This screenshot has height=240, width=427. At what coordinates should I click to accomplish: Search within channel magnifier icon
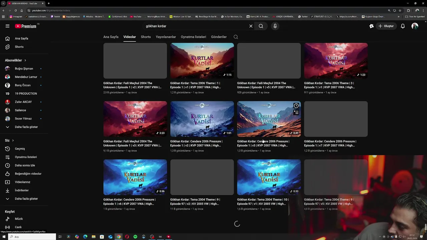236,37
